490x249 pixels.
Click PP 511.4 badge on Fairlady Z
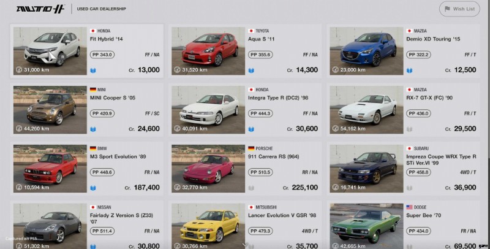(102, 231)
